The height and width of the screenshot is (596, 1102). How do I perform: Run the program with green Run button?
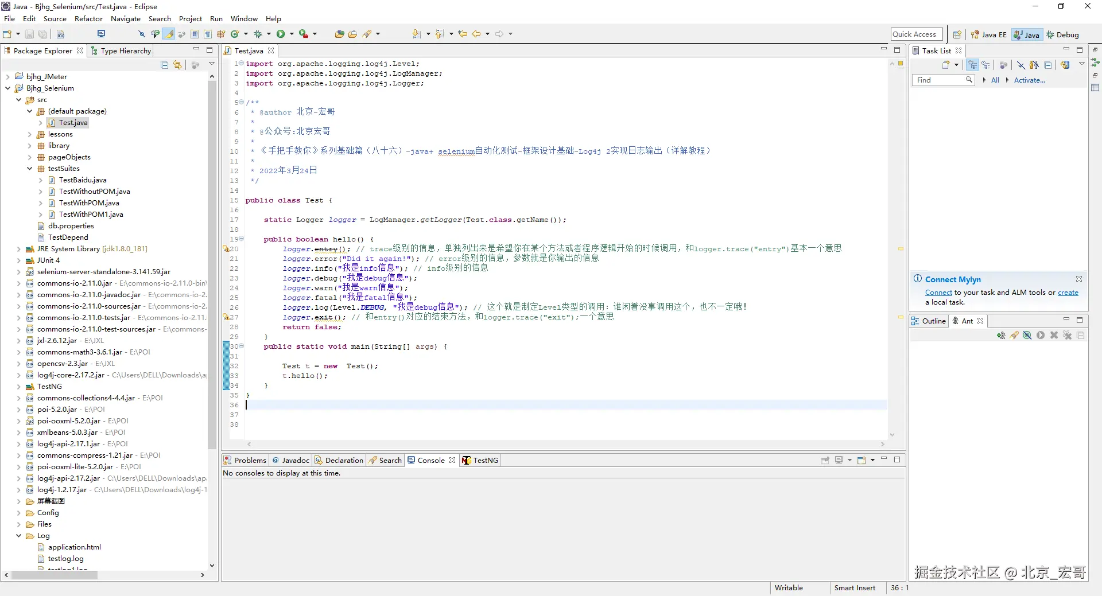[281, 34]
